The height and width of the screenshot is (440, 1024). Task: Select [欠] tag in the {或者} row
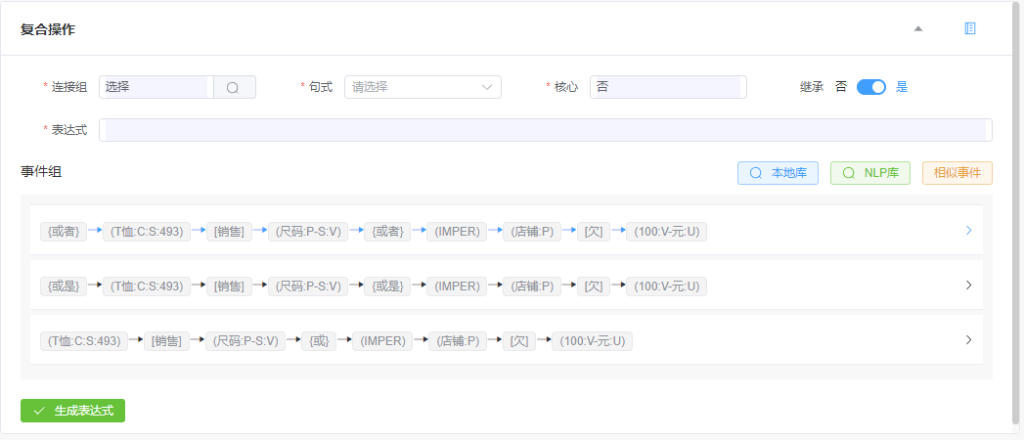click(594, 232)
